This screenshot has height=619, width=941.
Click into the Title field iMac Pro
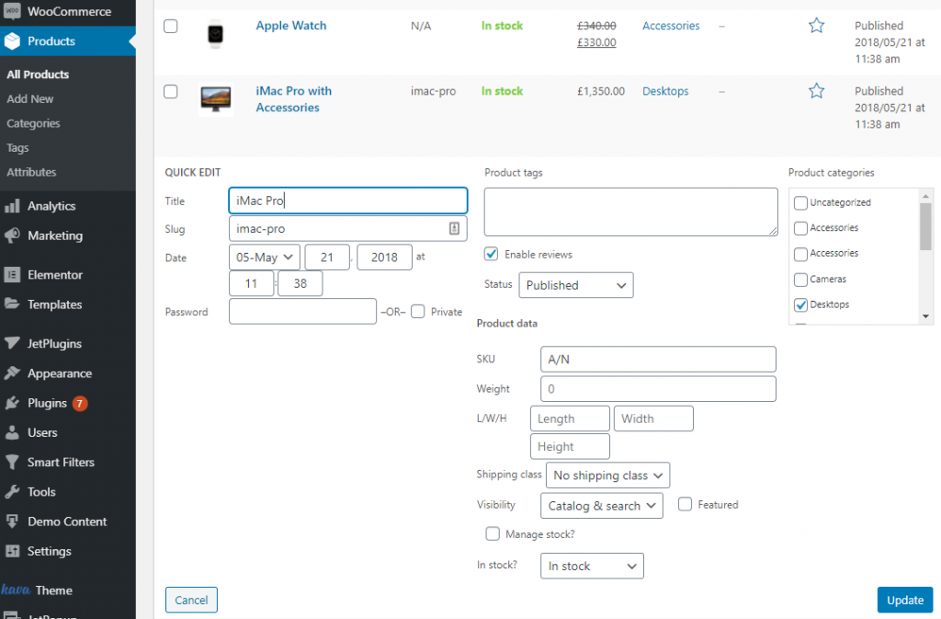(348, 201)
